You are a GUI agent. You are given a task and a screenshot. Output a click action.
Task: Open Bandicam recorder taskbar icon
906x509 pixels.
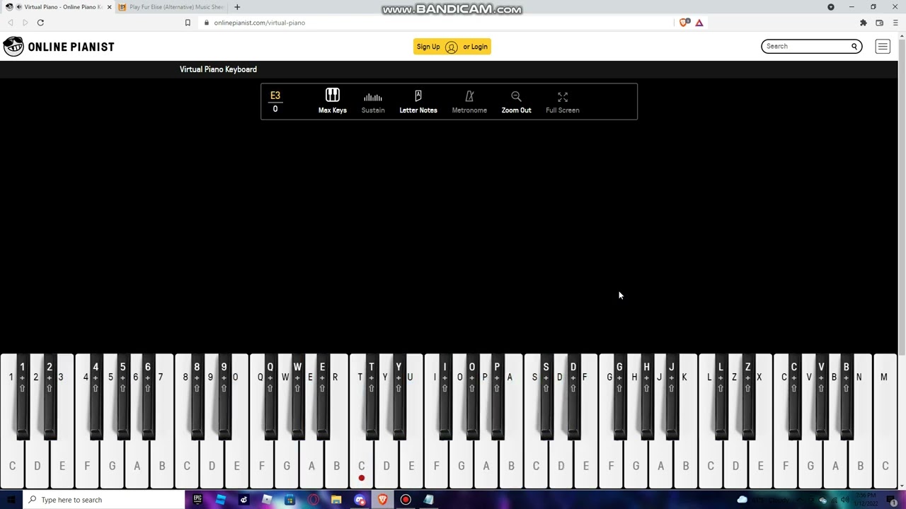point(406,500)
